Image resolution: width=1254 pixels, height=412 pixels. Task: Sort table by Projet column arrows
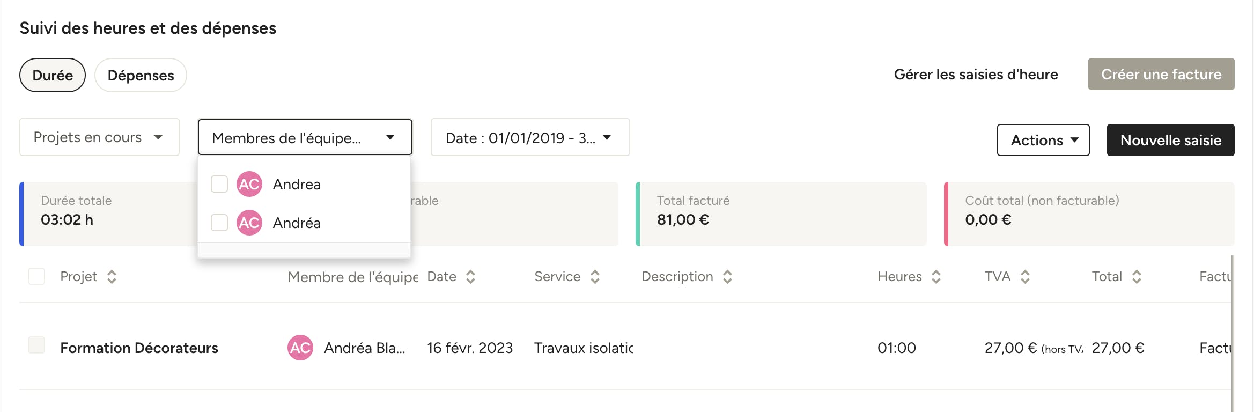pyautogui.click(x=112, y=277)
